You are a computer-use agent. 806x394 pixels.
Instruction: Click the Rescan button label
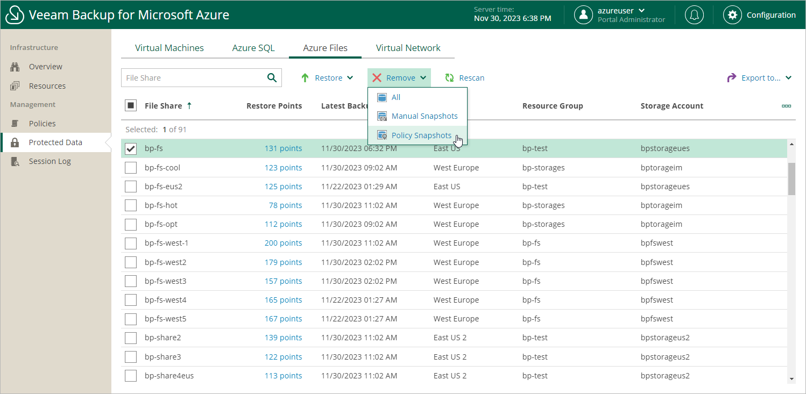click(472, 78)
